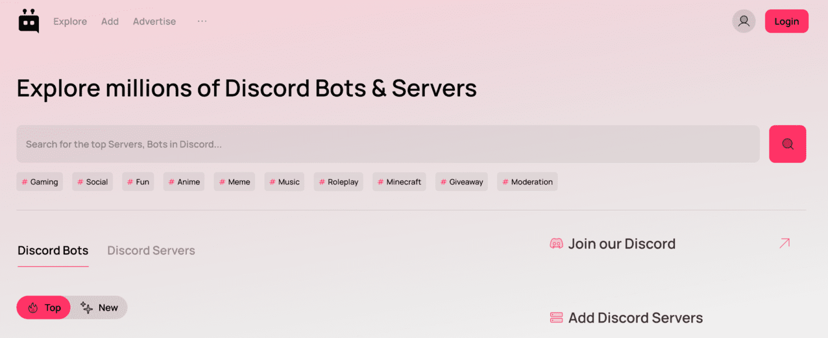Click the Discord icon beside Join our Discord
The height and width of the screenshot is (338, 828).
pyautogui.click(x=556, y=244)
